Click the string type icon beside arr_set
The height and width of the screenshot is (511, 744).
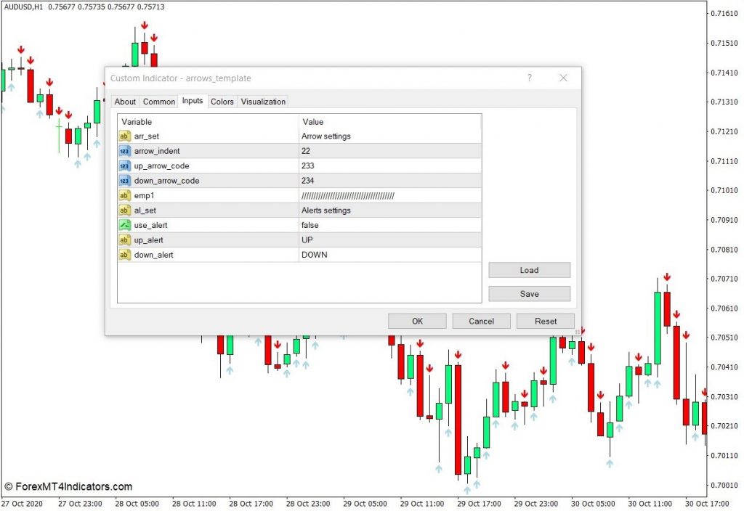coord(124,136)
